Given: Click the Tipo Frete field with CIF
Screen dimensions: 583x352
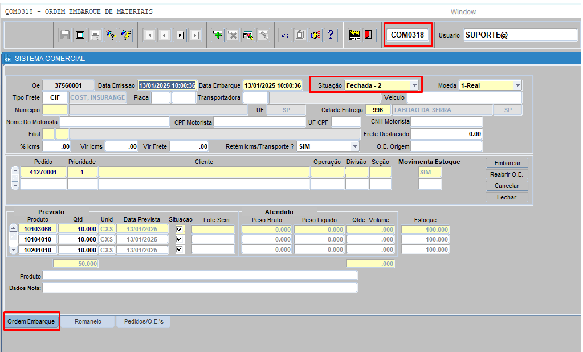Looking at the screenshot, I should tap(55, 97).
